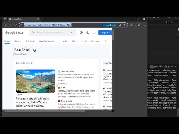This screenshot has height=134, width=179.
Task: Open the BBC News mountain river thumbnail
Action: click(x=35, y=81)
